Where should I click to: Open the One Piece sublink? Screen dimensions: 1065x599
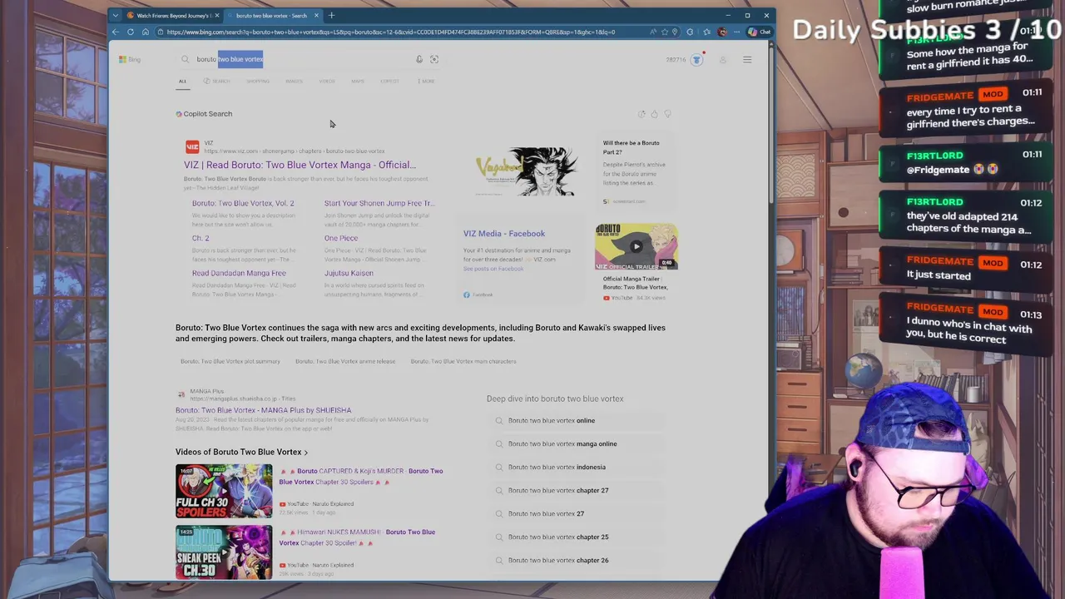click(341, 238)
